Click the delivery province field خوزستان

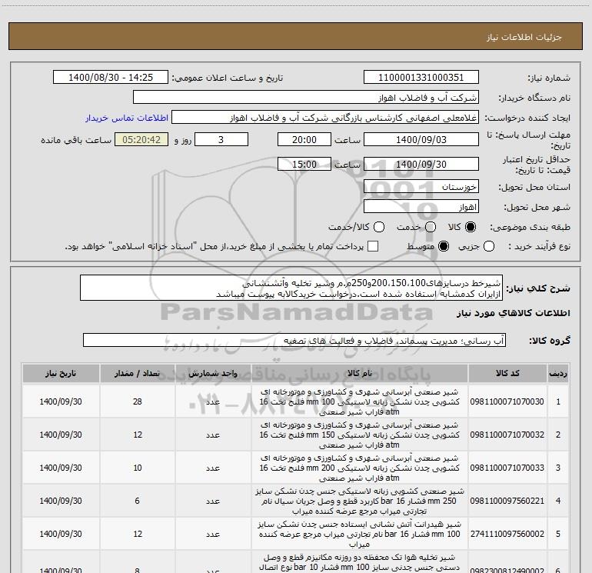[421, 187]
